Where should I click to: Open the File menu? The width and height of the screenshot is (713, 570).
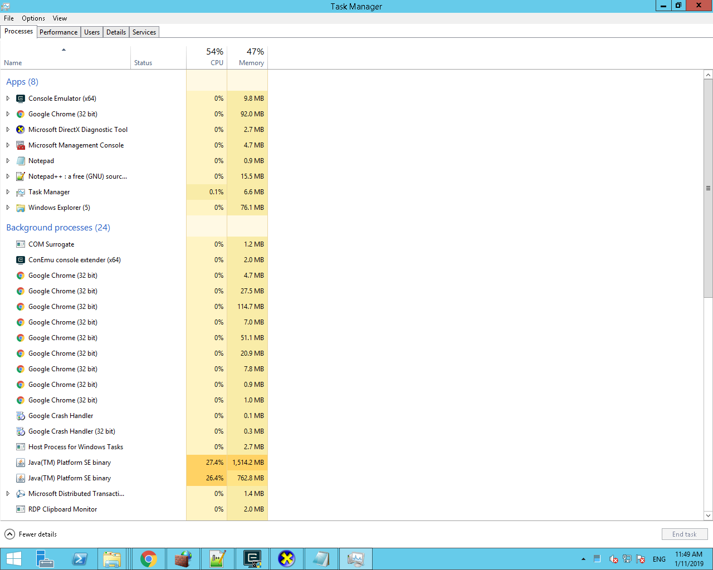point(9,18)
